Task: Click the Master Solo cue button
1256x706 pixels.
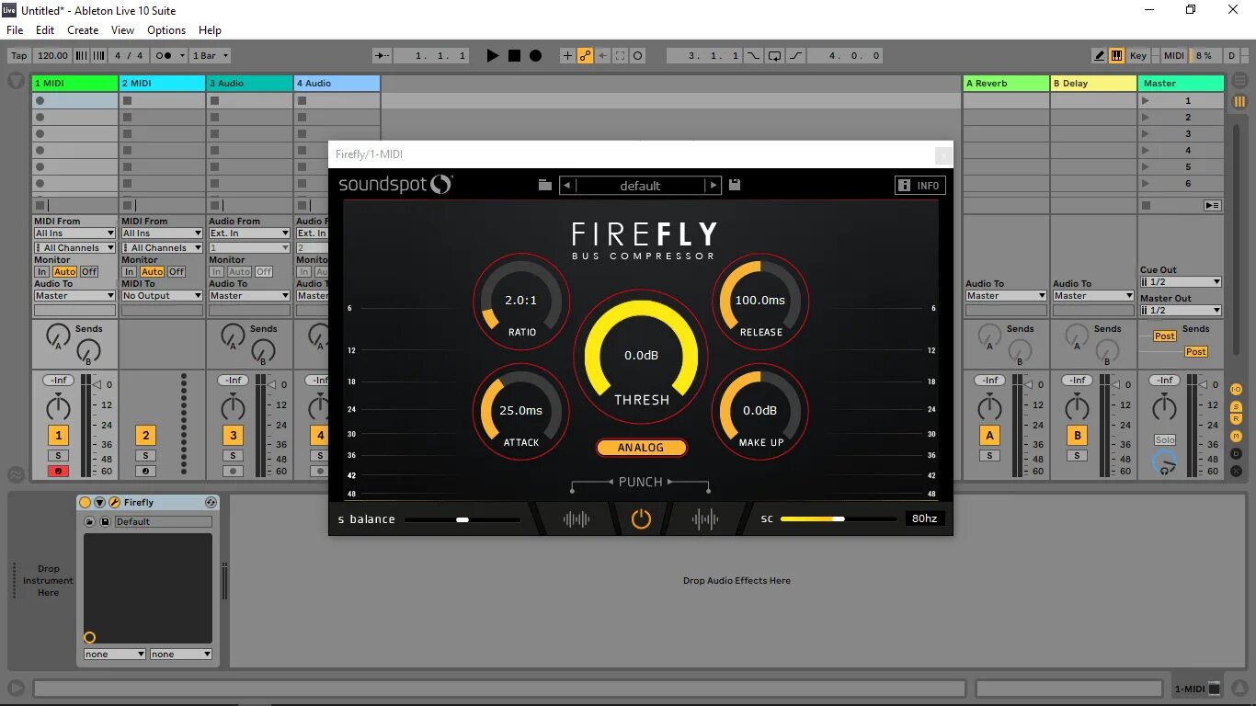Action: point(1165,440)
